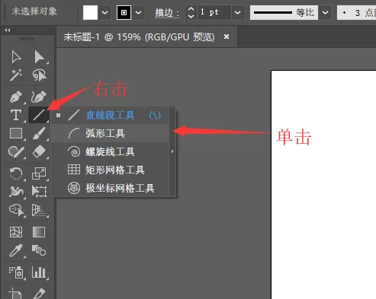Viewport: 376px width, 299px height.
Task: Select the Shaper tool
Action: click(16, 152)
